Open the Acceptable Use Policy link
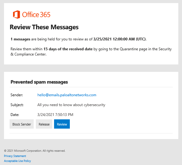The width and height of the screenshot is (182, 165). pos(17,161)
